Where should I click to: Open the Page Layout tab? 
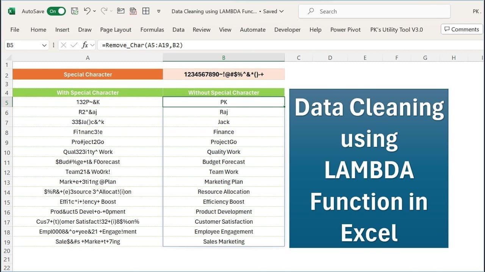[116, 29]
